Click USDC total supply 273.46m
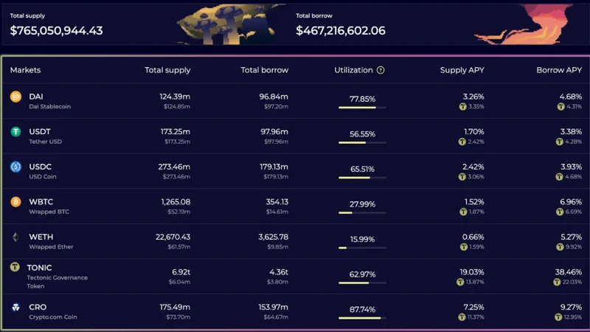Image resolution: width=590 pixels, height=332 pixels. click(174, 167)
